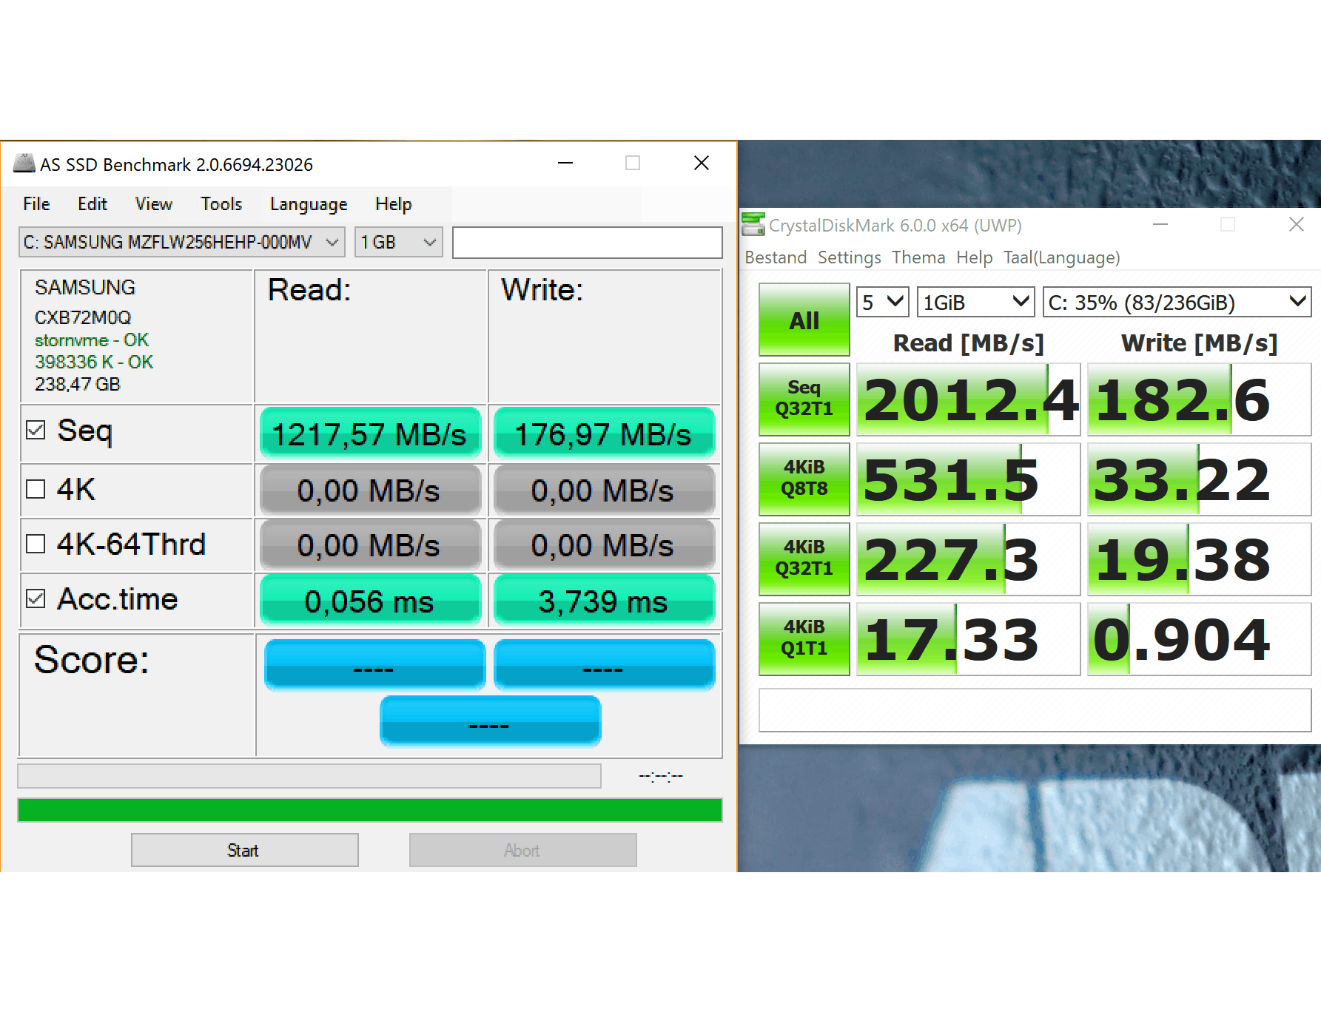
Task: Click the 19.38 write value
Action: 1200,559
